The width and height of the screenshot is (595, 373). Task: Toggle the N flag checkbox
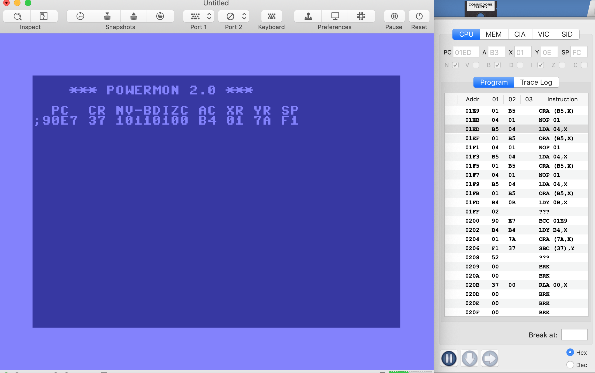click(455, 65)
